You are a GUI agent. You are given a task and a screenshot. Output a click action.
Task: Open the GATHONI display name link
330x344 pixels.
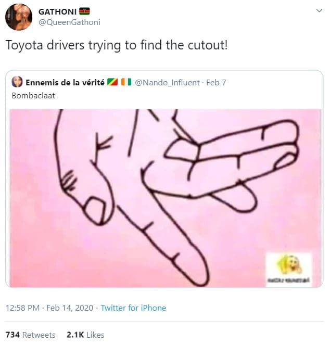click(x=57, y=11)
